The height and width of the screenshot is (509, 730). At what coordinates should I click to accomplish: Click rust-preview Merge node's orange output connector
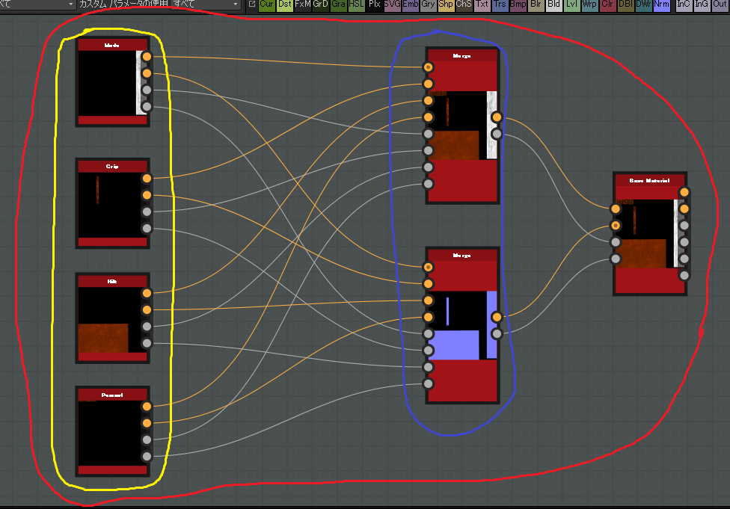click(x=497, y=117)
